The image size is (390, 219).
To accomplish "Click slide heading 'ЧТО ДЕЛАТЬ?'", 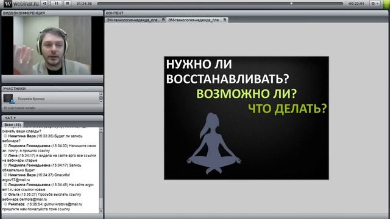I will (287, 109).
